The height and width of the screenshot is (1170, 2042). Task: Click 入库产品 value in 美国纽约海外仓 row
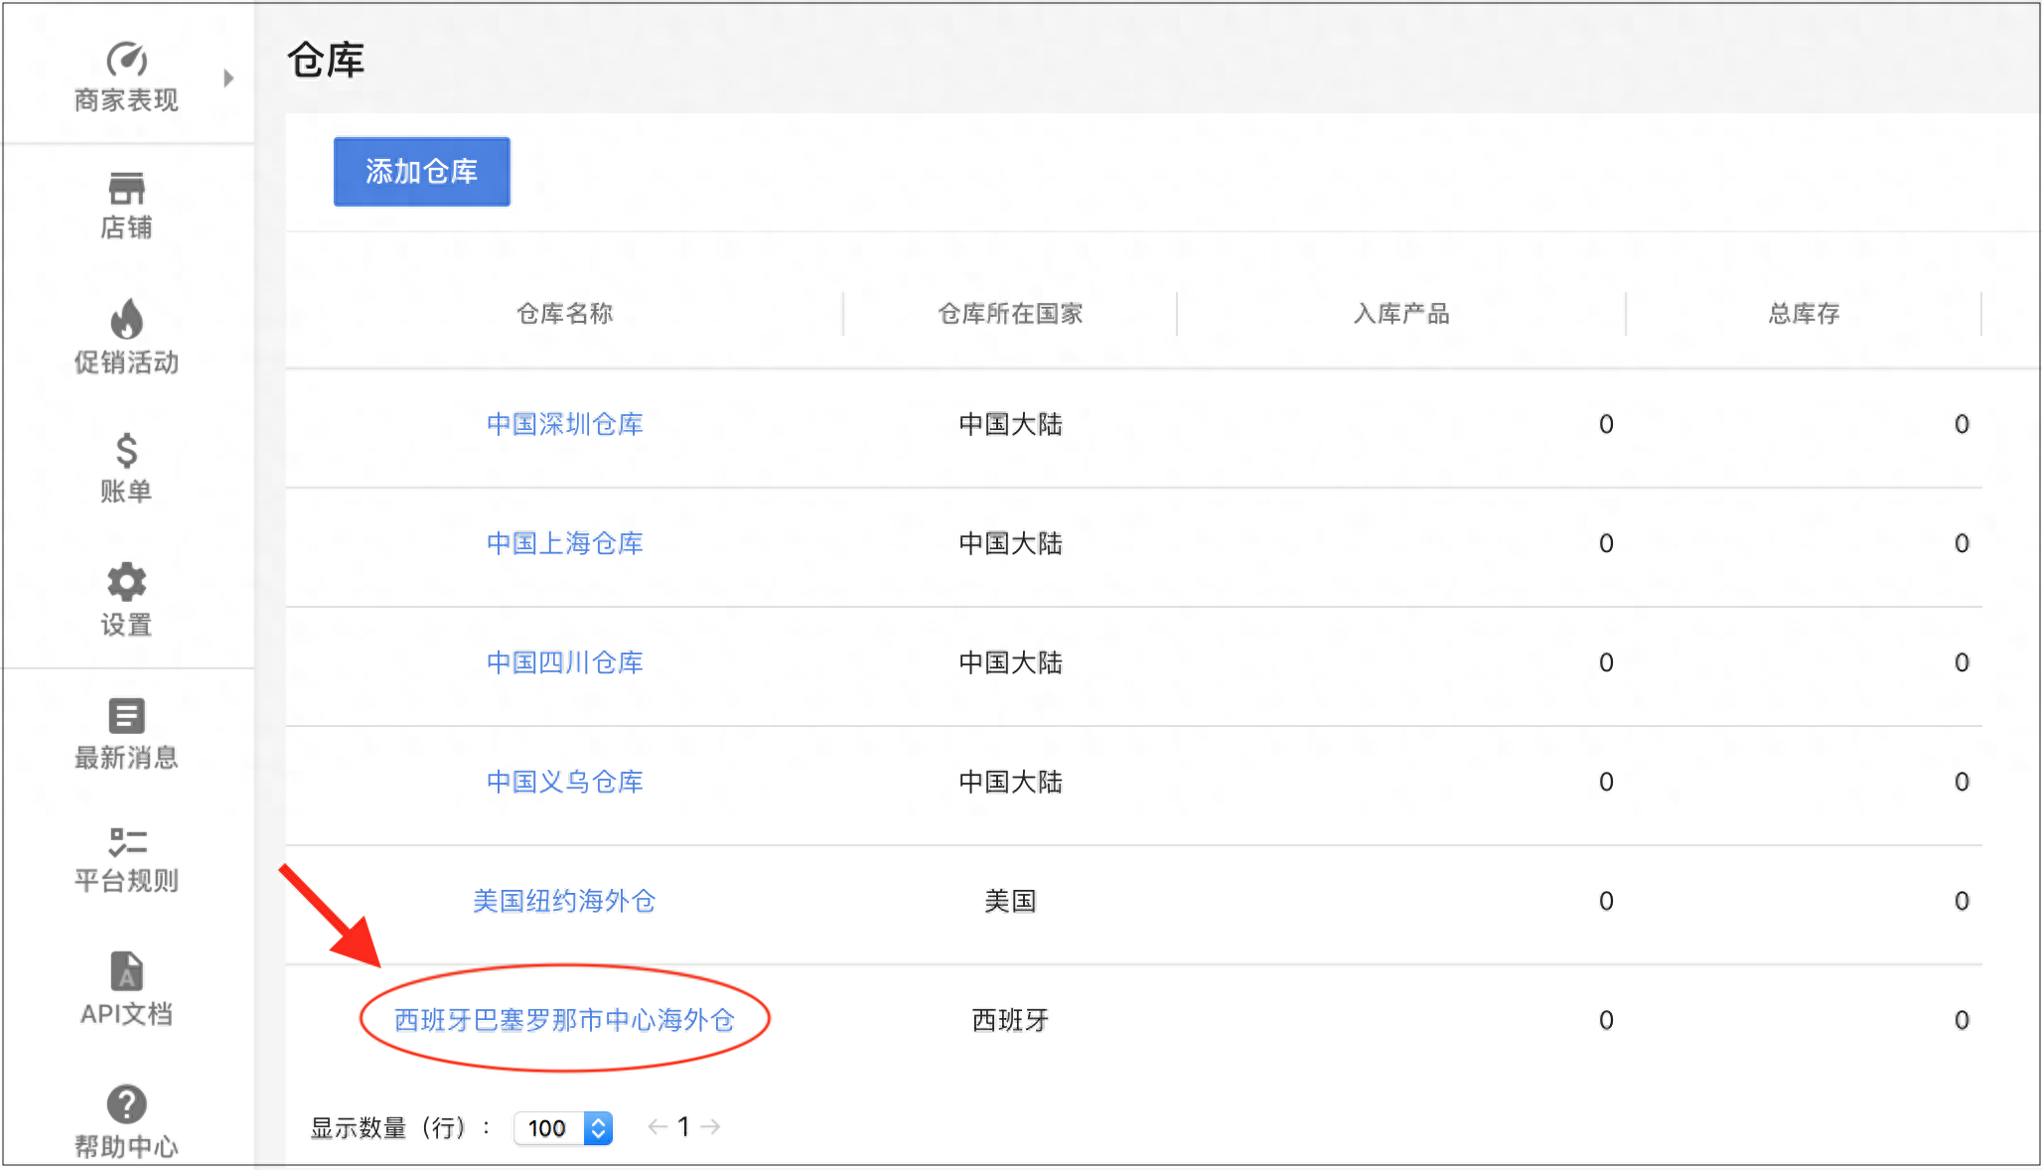[1606, 901]
